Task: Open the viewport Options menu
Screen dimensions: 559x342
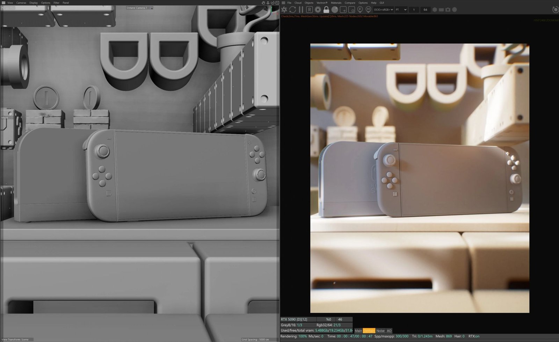Action: coord(46,3)
